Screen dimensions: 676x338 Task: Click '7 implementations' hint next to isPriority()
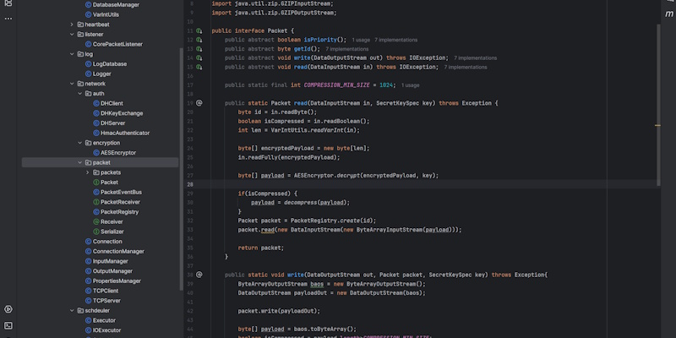pos(395,40)
